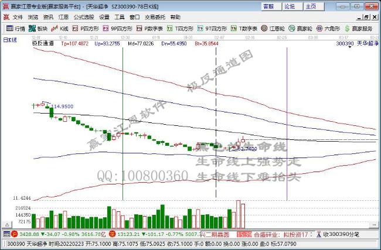Open 赢家服务 dollar-sign service
This screenshot has height=250, width=381.
358,29
